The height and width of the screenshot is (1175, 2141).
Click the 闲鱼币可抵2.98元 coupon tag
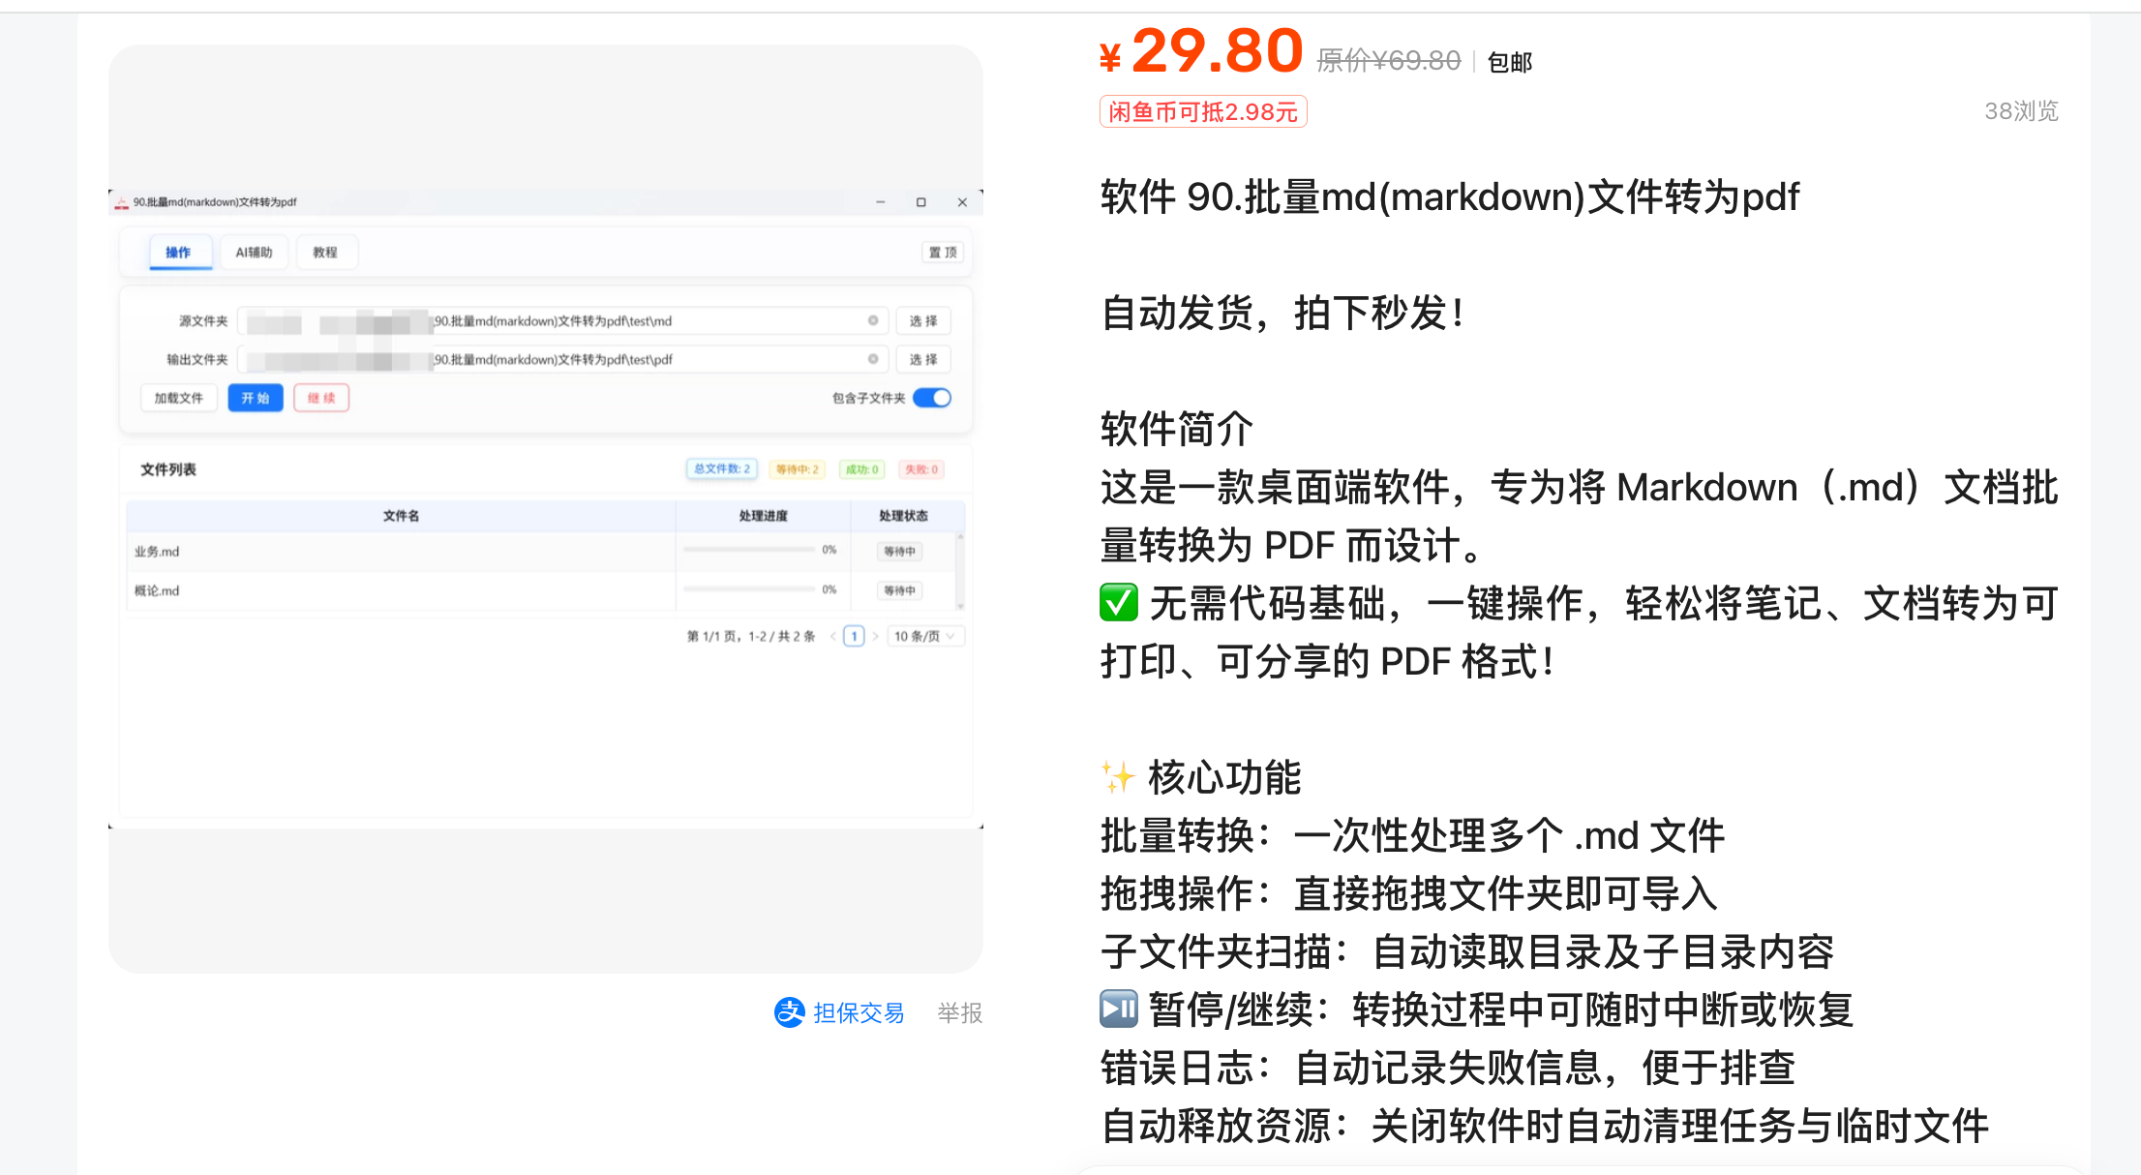click(x=1203, y=111)
